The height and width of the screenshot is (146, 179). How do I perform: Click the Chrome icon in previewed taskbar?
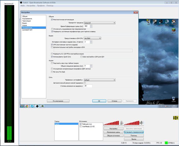27,106
